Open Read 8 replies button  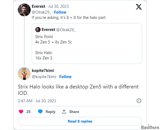pyautogui.click(x=80, y=121)
